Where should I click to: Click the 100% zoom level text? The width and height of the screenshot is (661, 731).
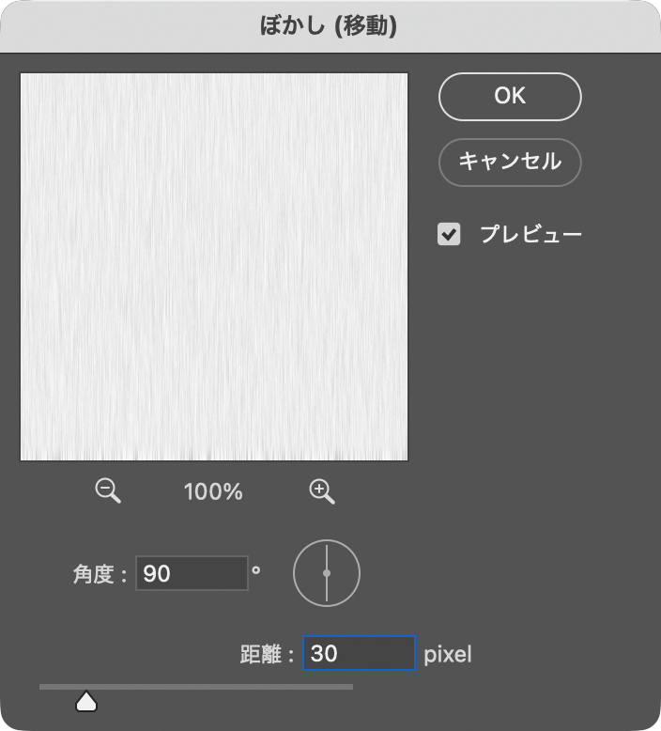pyautogui.click(x=213, y=491)
